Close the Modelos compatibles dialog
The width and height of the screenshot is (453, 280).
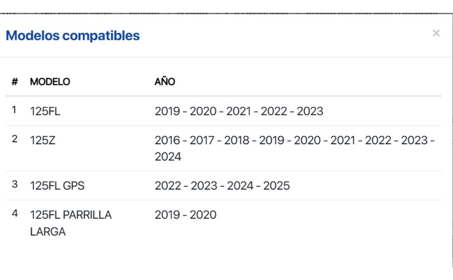(436, 33)
